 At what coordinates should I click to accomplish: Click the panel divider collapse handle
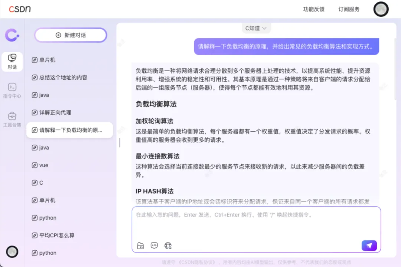coord(120,142)
